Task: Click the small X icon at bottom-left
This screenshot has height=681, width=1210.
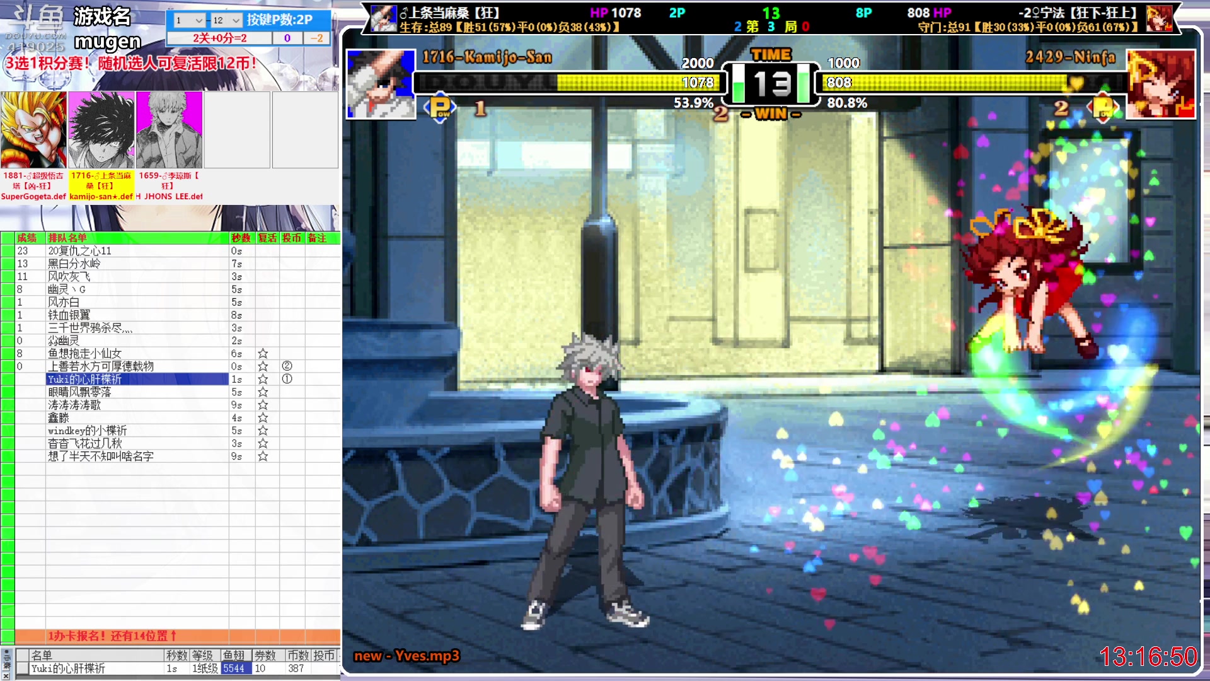Action: [x=6, y=675]
